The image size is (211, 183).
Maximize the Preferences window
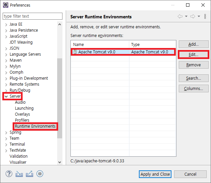(x=188, y=5)
